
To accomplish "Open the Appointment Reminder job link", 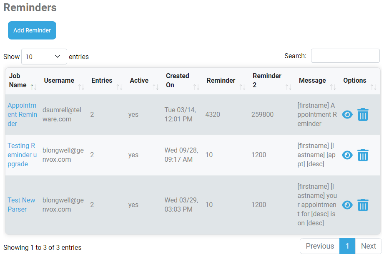I will (x=22, y=114).
